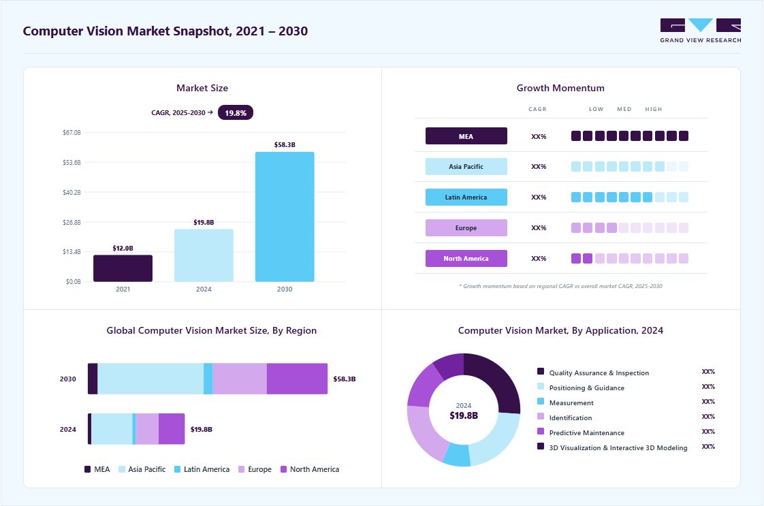Click the pale blue 2024 market size bar
This screenshot has width=764, height=506.
(204, 255)
